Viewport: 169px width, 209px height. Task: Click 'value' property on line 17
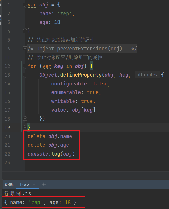point(59,110)
